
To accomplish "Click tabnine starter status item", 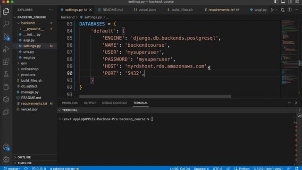I will pos(64,169).
